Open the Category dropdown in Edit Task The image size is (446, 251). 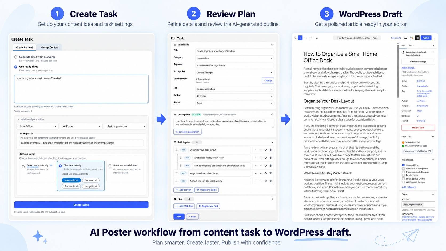point(234,58)
